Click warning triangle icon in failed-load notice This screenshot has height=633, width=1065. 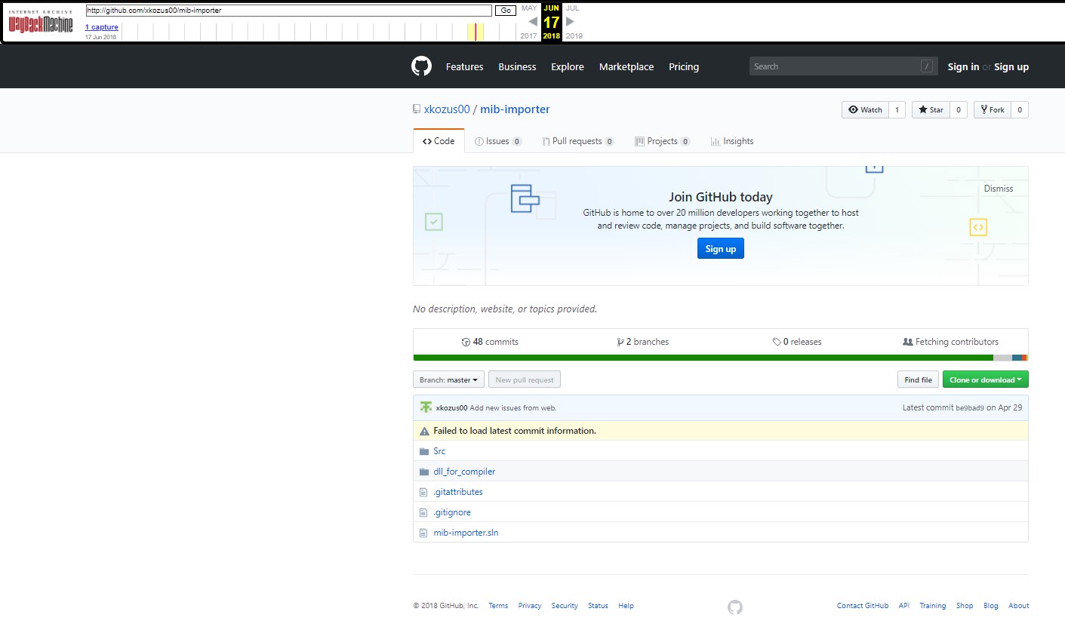coord(425,431)
